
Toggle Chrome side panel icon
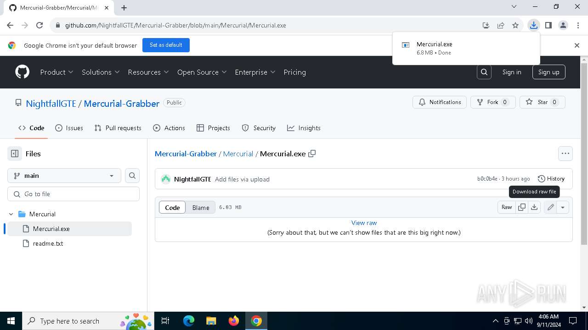tap(548, 25)
